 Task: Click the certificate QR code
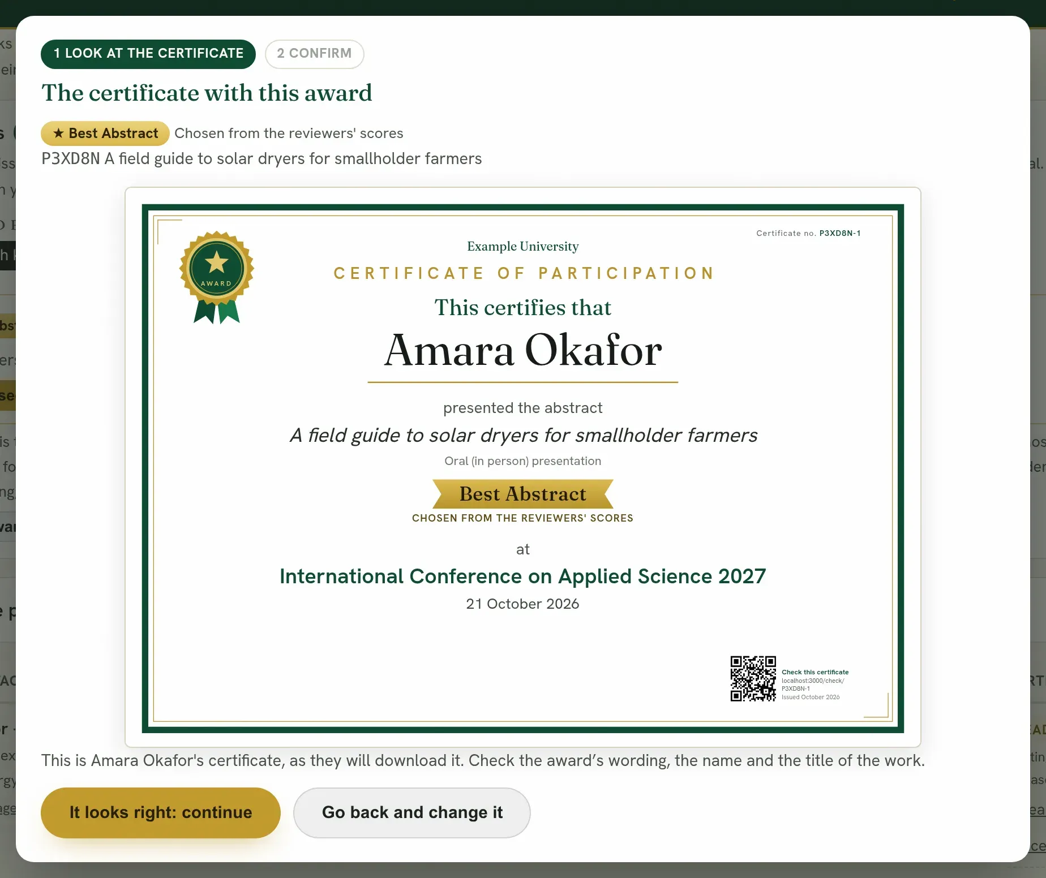[x=753, y=678]
